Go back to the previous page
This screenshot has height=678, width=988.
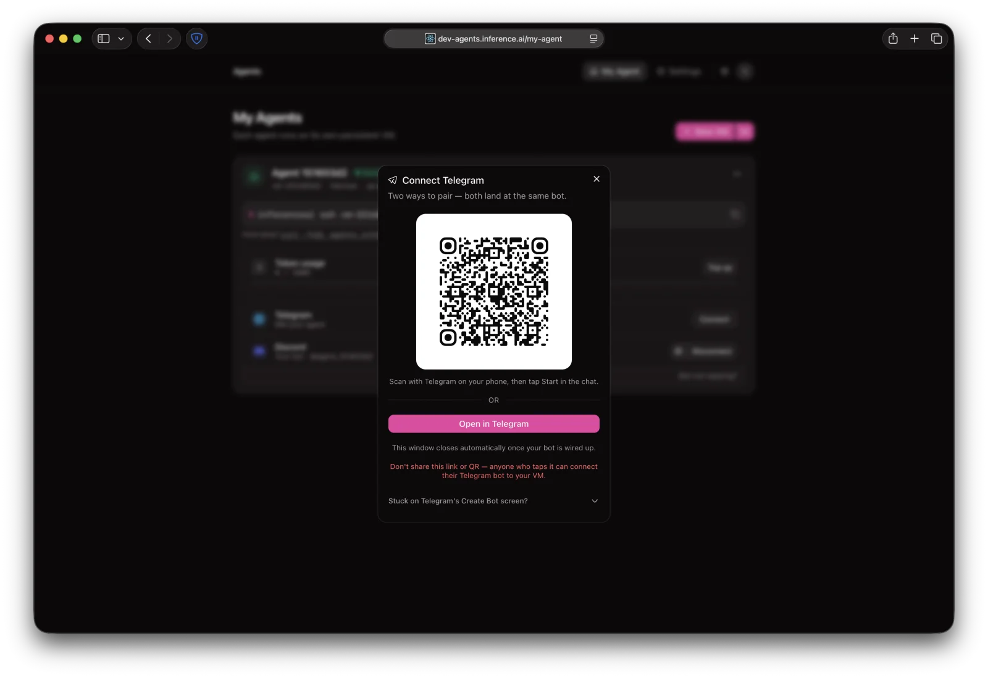coord(148,39)
